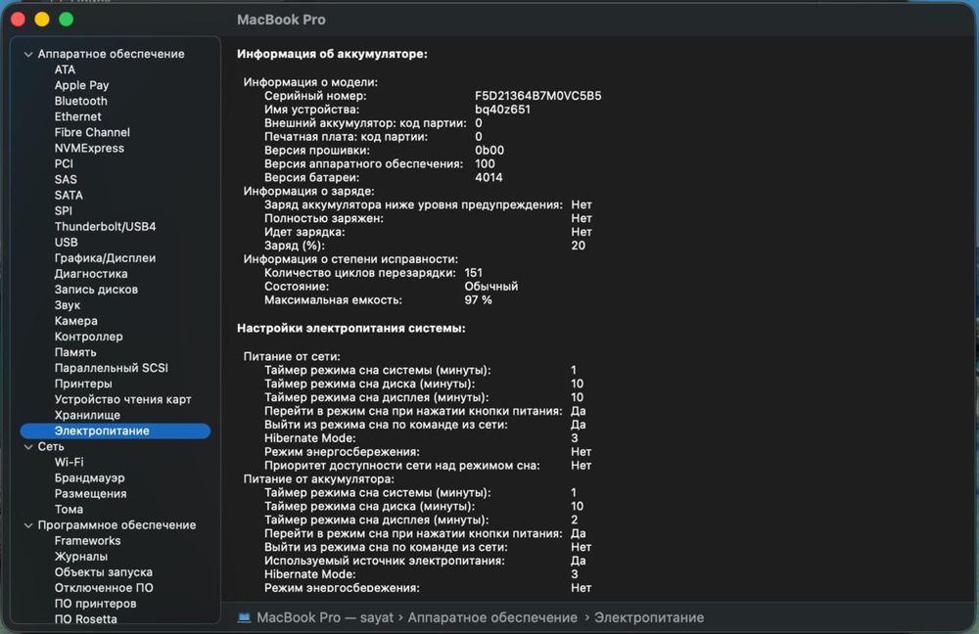This screenshot has height=634, width=979.
Task: Click MacBook Pro — sayat in the path bar
Action: coord(325,617)
